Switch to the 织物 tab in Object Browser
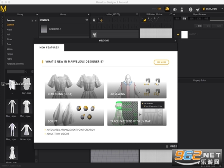Image resolution: width=224 pixels, height=168 pixels. pyautogui.click(x=184, y=19)
